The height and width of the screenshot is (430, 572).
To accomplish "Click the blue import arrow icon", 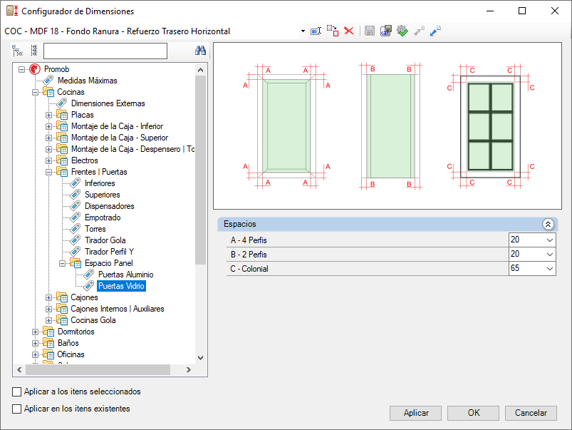I will click(x=435, y=31).
